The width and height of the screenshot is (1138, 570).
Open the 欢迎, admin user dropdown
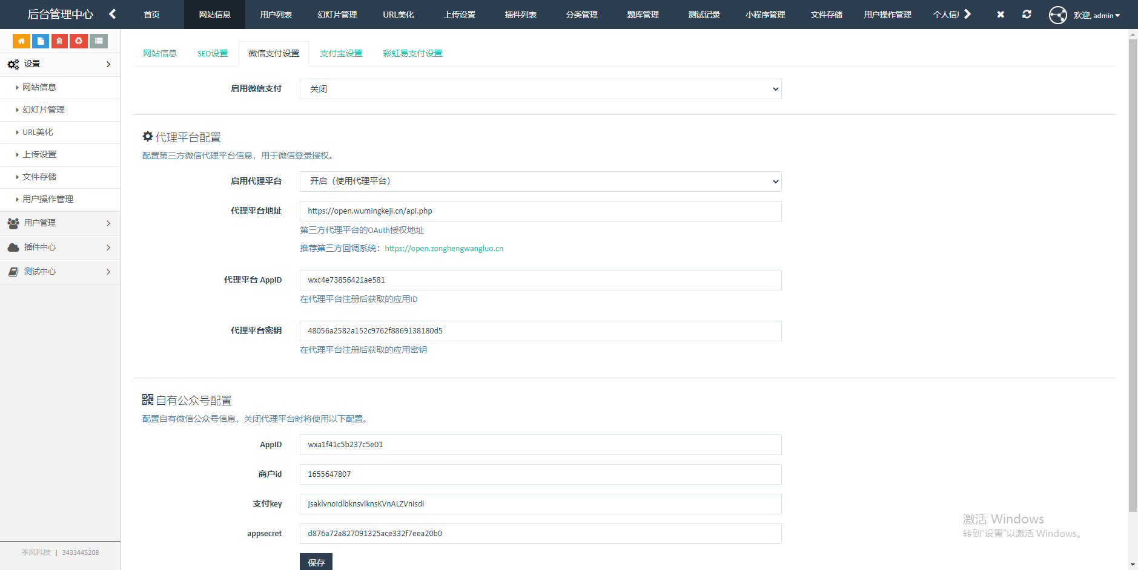[1097, 15]
